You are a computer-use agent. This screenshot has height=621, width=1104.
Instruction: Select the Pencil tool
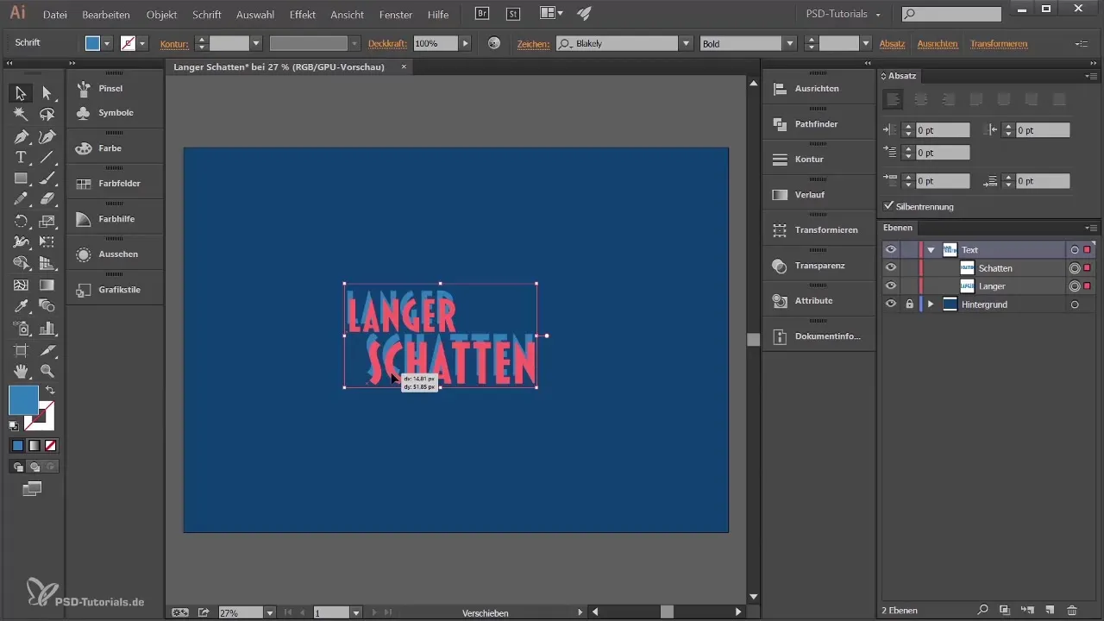pyautogui.click(x=21, y=200)
